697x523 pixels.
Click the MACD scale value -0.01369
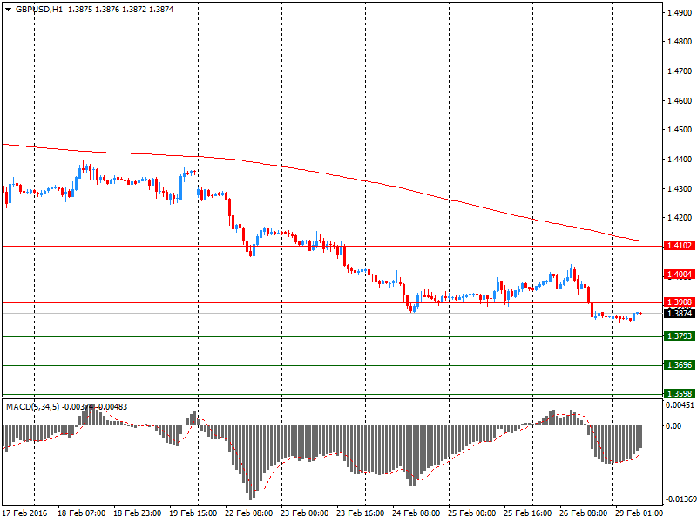coord(680,499)
